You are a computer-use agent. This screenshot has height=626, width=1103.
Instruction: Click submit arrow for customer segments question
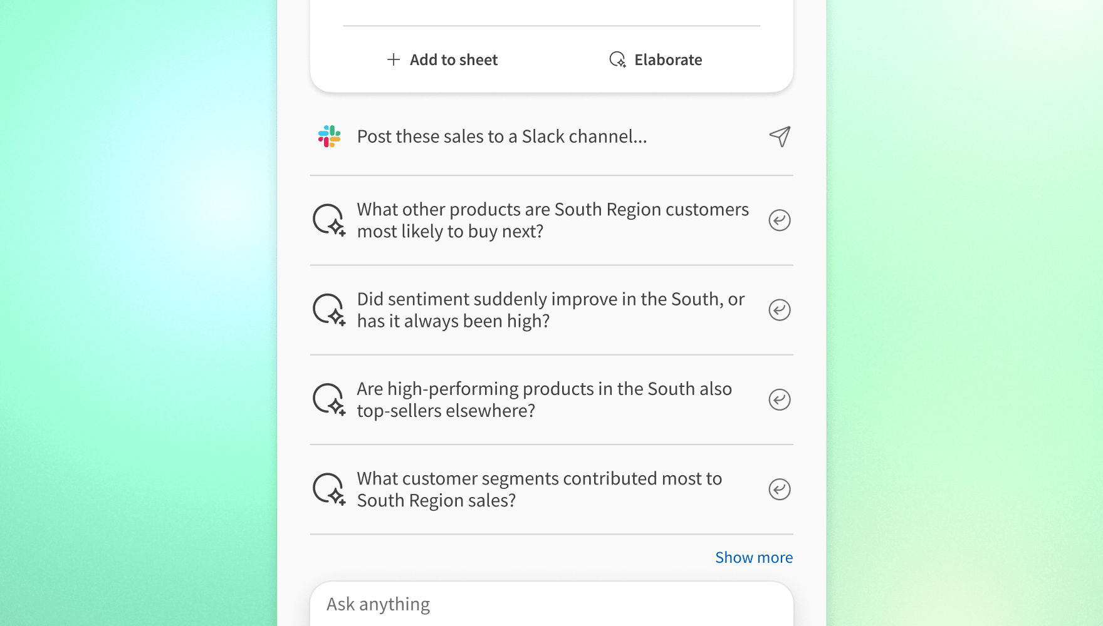coord(780,489)
